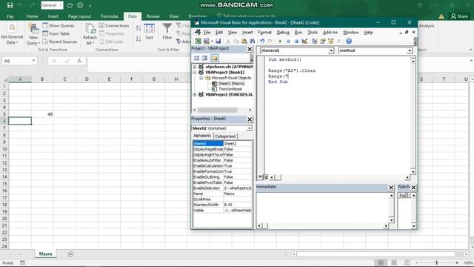Image resolution: width=474 pixels, height=267 pixels.
Task: Switch to the Alphabetic properties tab
Action: [202, 136]
